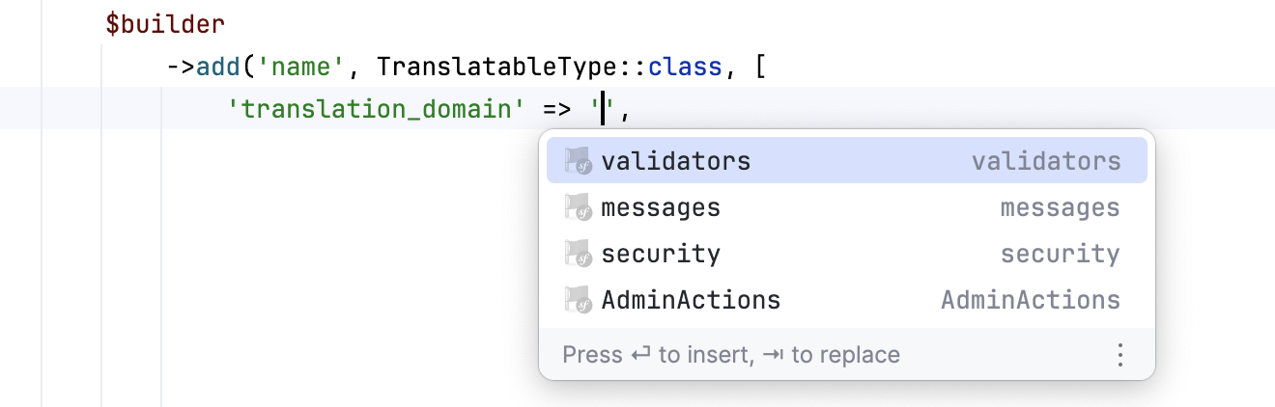Insert the AdminActions domain suggestion
This screenshot has width=1275, height=407.
[x=691, y=300]
